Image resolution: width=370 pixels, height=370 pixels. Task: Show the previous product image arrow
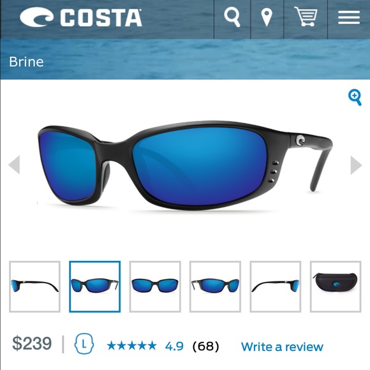click(14, 165)
